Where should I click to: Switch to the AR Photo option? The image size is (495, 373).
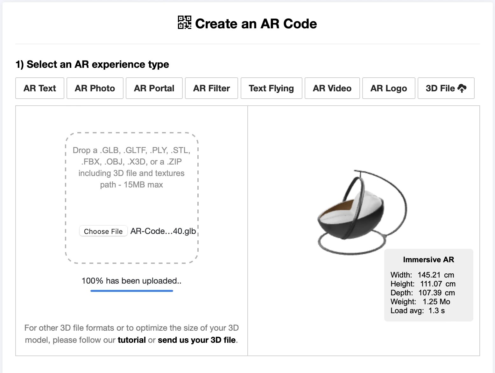[x=95, y=88]
